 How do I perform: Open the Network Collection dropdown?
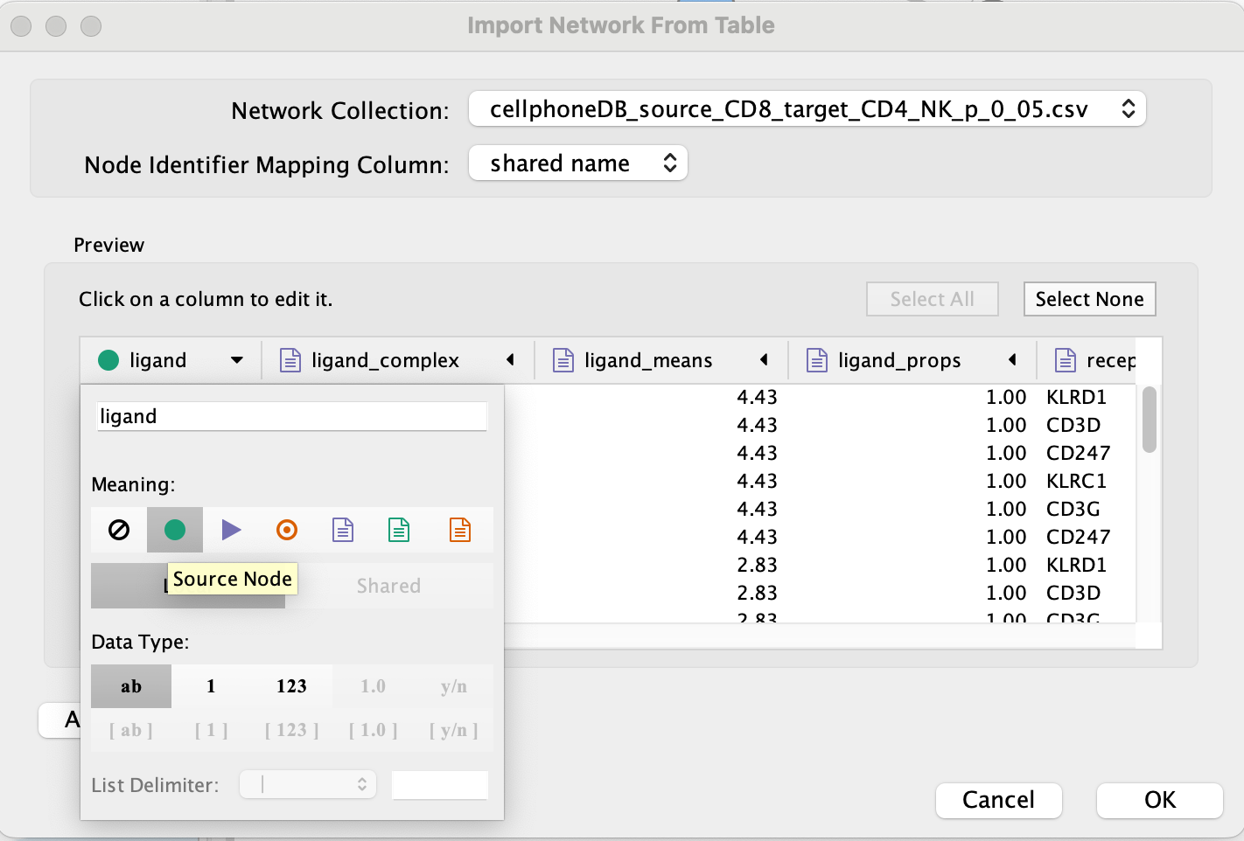coord(807,109)
